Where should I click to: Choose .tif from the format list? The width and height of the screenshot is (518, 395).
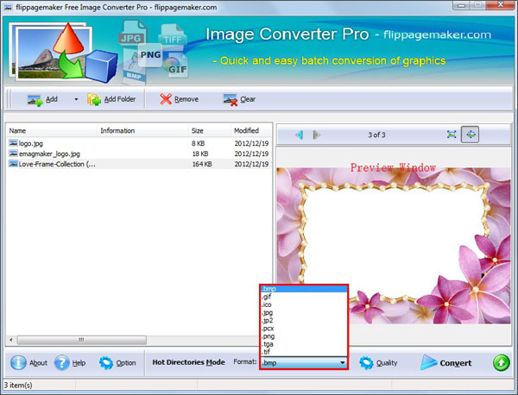click(304, 352)
